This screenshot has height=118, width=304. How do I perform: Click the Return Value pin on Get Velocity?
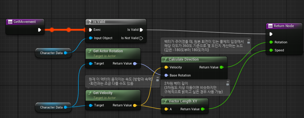(x=135, y=105)
